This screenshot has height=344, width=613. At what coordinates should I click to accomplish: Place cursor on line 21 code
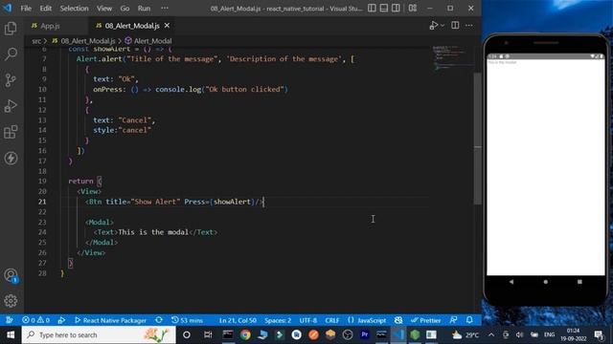pos(175,202)
